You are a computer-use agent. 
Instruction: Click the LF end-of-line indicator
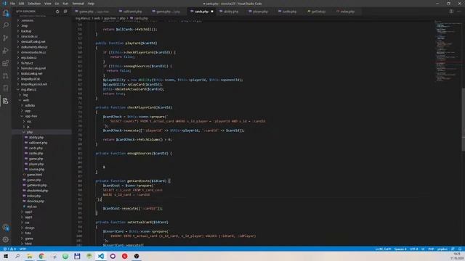(x=423, y=249)
